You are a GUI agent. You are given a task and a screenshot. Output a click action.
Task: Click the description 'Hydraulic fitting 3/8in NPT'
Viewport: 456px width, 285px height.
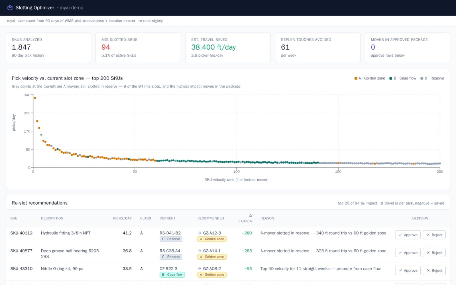coord(66,233)
